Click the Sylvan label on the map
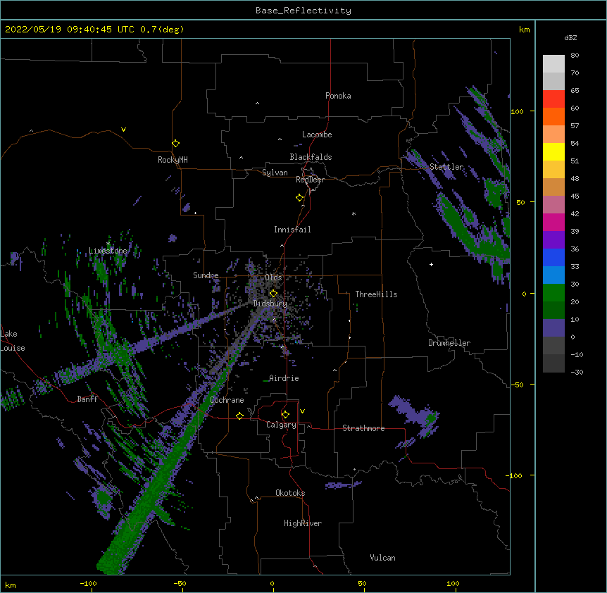This screenshot has width=607, height=593. pos(275,173)
